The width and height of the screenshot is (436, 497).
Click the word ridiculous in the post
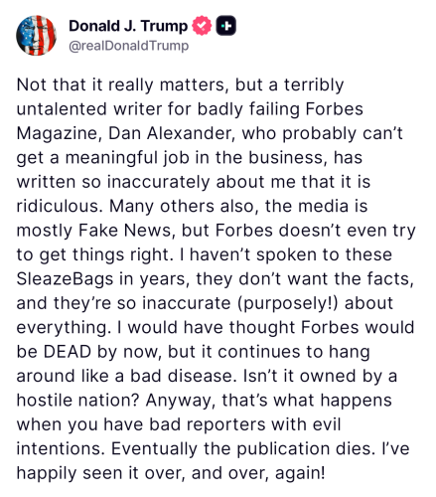point(58,206)
